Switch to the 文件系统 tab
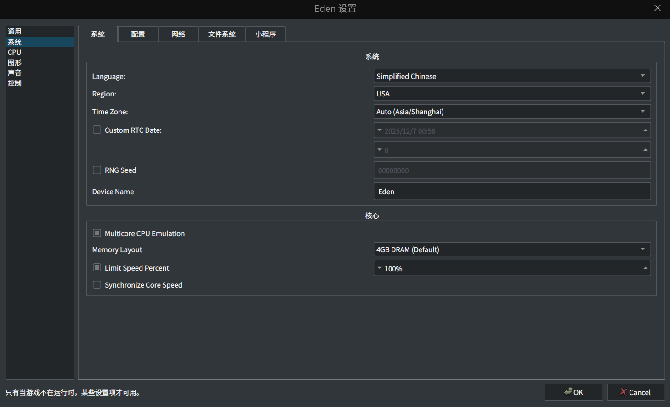The width and height of the screenshot is (670, 407). (x=222, y=34)
